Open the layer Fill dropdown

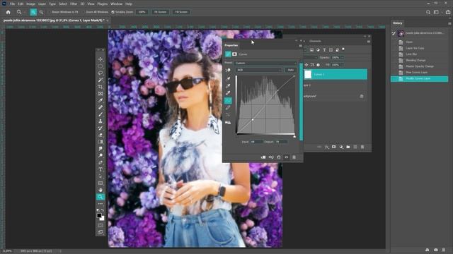[342, 65]
